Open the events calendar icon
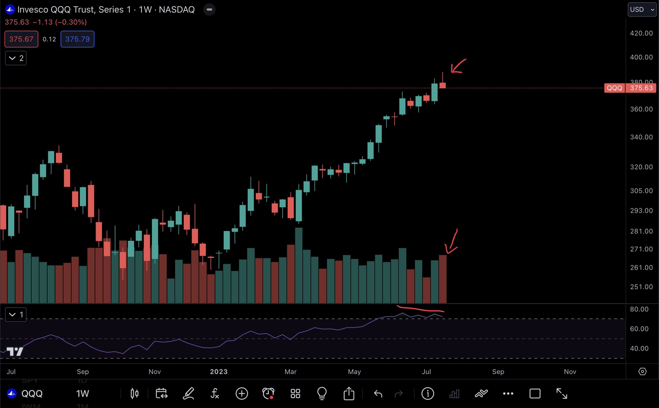Viewport: 659px width, 408px height. click(161, 393)
